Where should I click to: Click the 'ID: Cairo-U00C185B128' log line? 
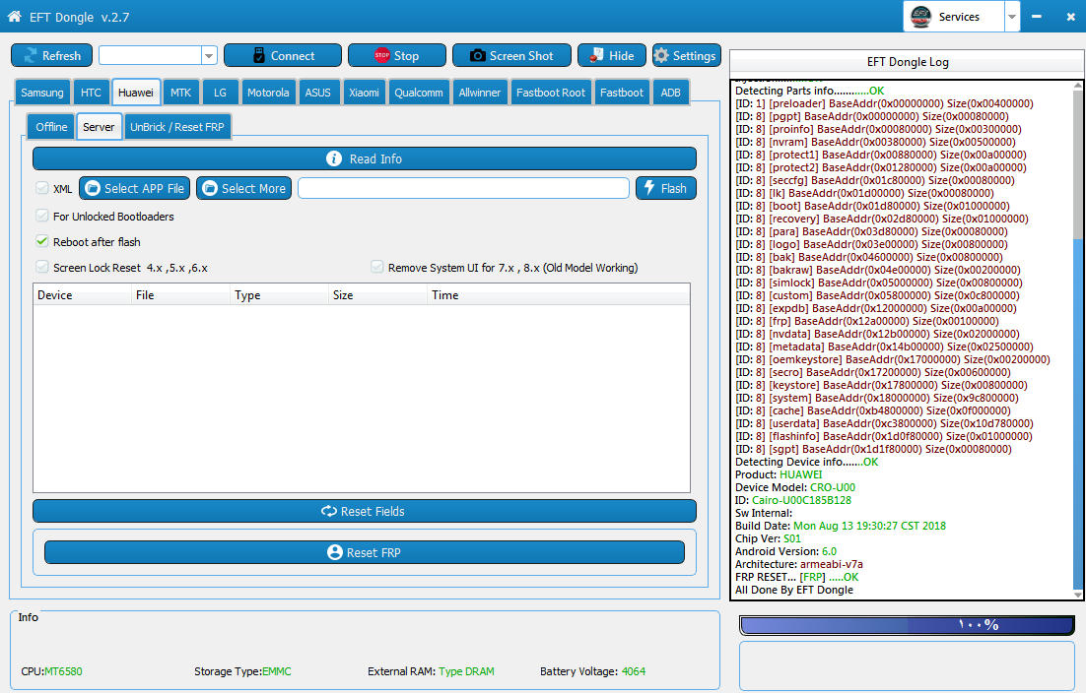(793, 500)
